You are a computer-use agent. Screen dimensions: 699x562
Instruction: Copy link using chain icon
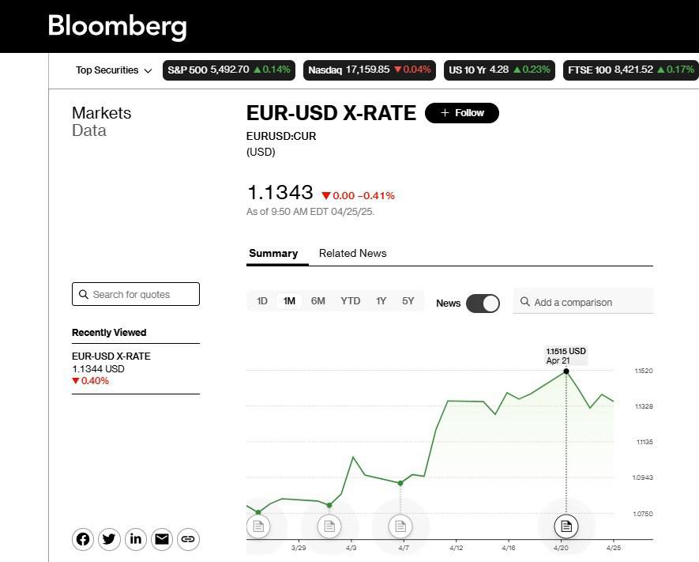[x=188, y=539]
